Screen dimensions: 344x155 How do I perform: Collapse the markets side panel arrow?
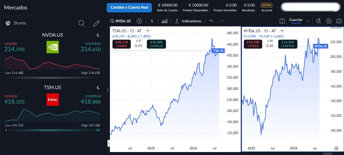click(107, 90)
